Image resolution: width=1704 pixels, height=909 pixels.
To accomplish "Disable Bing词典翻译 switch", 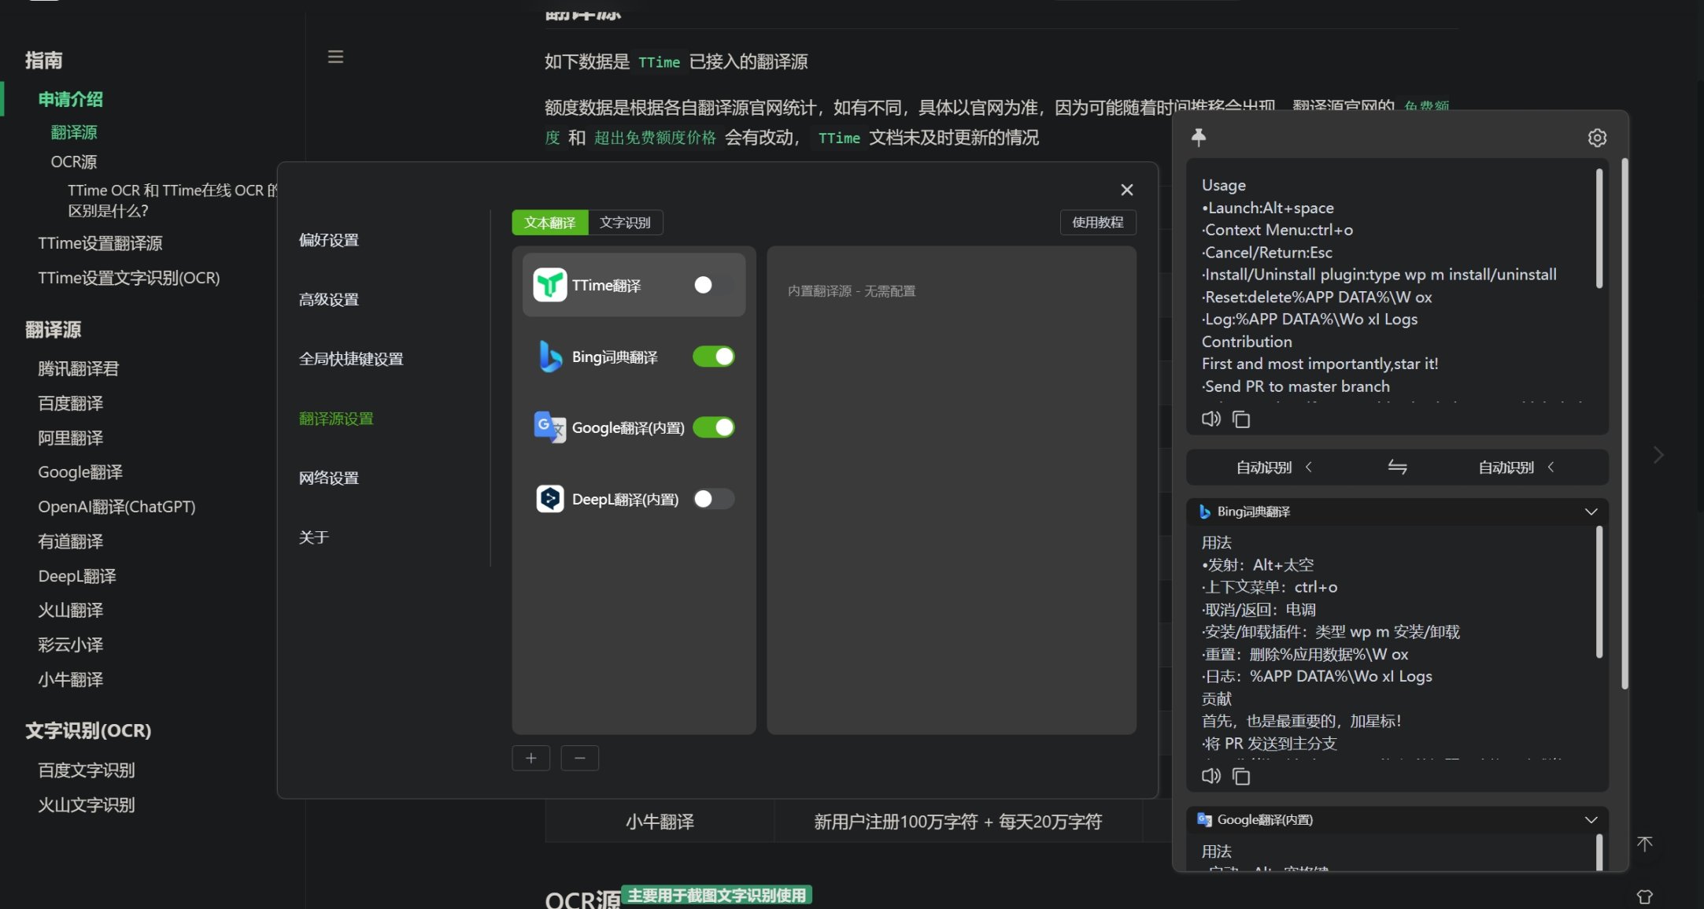I will tap(713, 357).
